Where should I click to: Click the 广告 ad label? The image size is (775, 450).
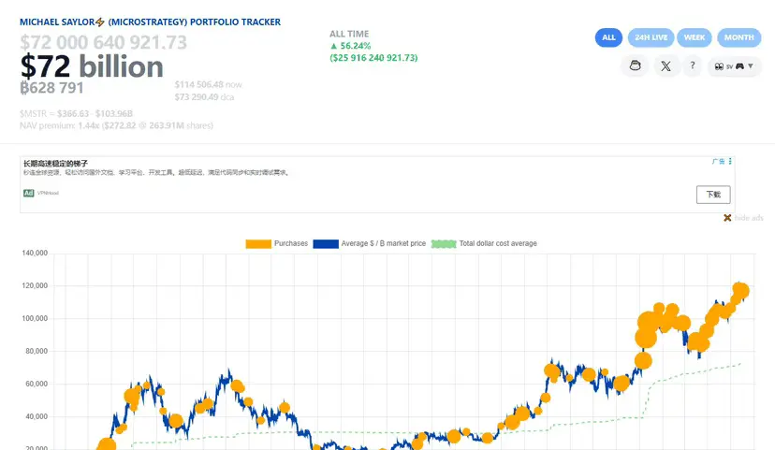718,162
